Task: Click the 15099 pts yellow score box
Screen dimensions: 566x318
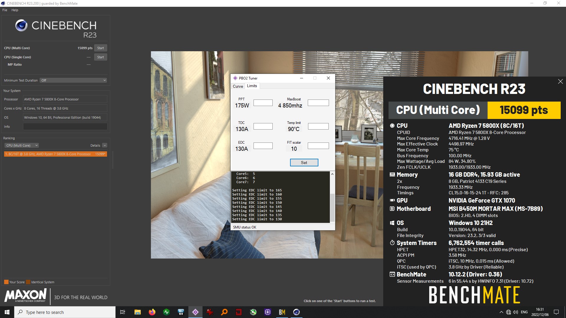Action: click(x=524, y=110)
